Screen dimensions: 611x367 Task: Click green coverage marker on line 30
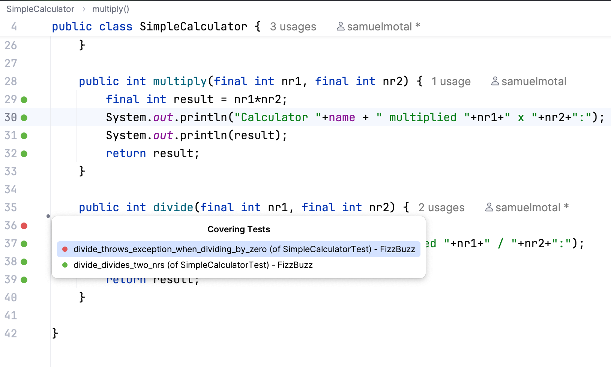click(x=24, y=118)
